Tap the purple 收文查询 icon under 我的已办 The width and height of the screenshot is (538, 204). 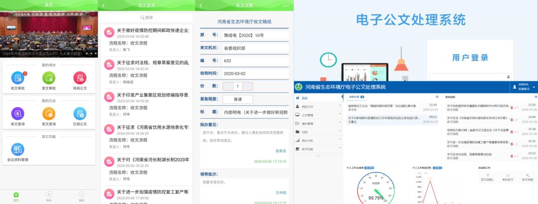[17, 114]
